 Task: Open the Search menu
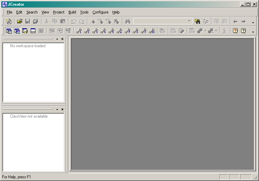(x=32, y=12)
